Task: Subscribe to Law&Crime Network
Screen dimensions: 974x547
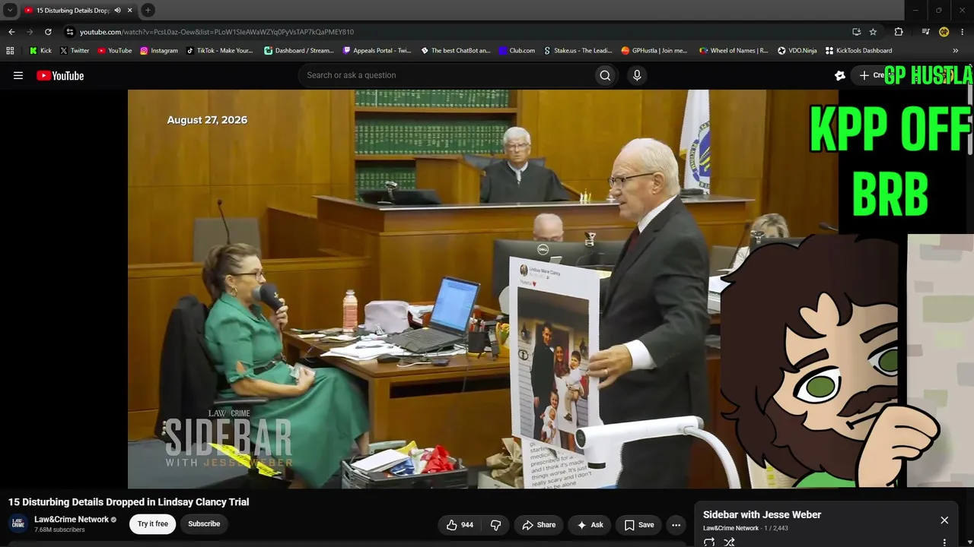Action: [x=204, y=523]
